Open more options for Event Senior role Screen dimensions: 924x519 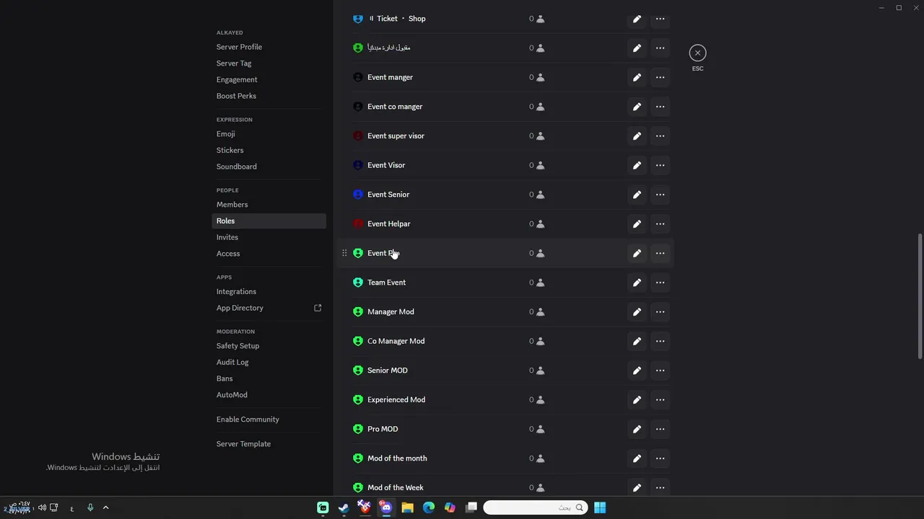660,195
